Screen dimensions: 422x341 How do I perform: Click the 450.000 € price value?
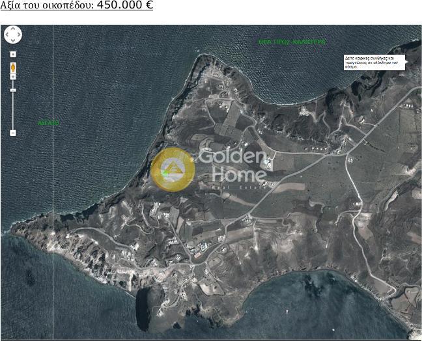[124, 6]
